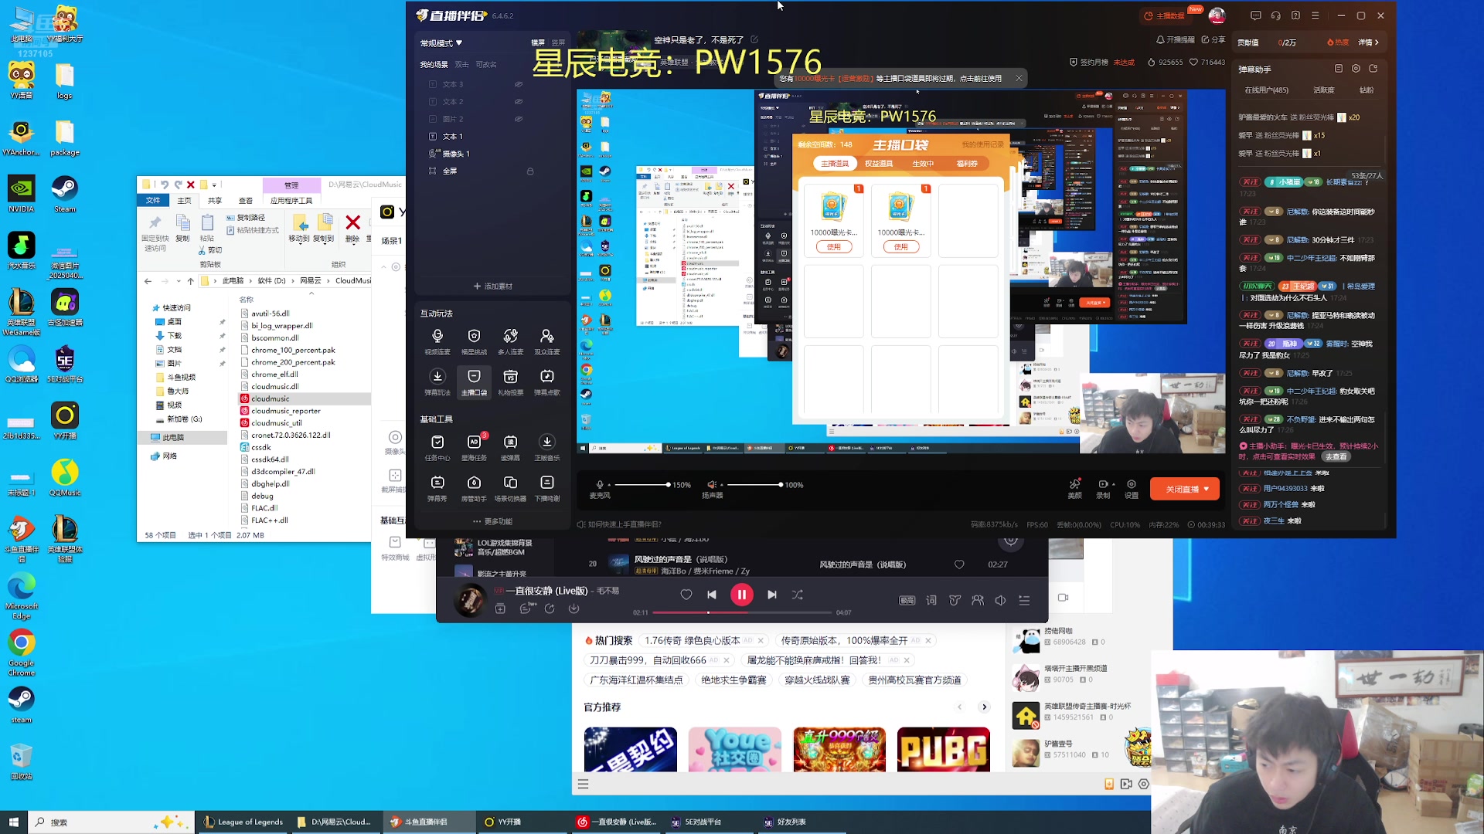Open 弹幕玩法 danmaku games icon
The width and height of the screenshot is (1484, 834).
tap(437, 381)
